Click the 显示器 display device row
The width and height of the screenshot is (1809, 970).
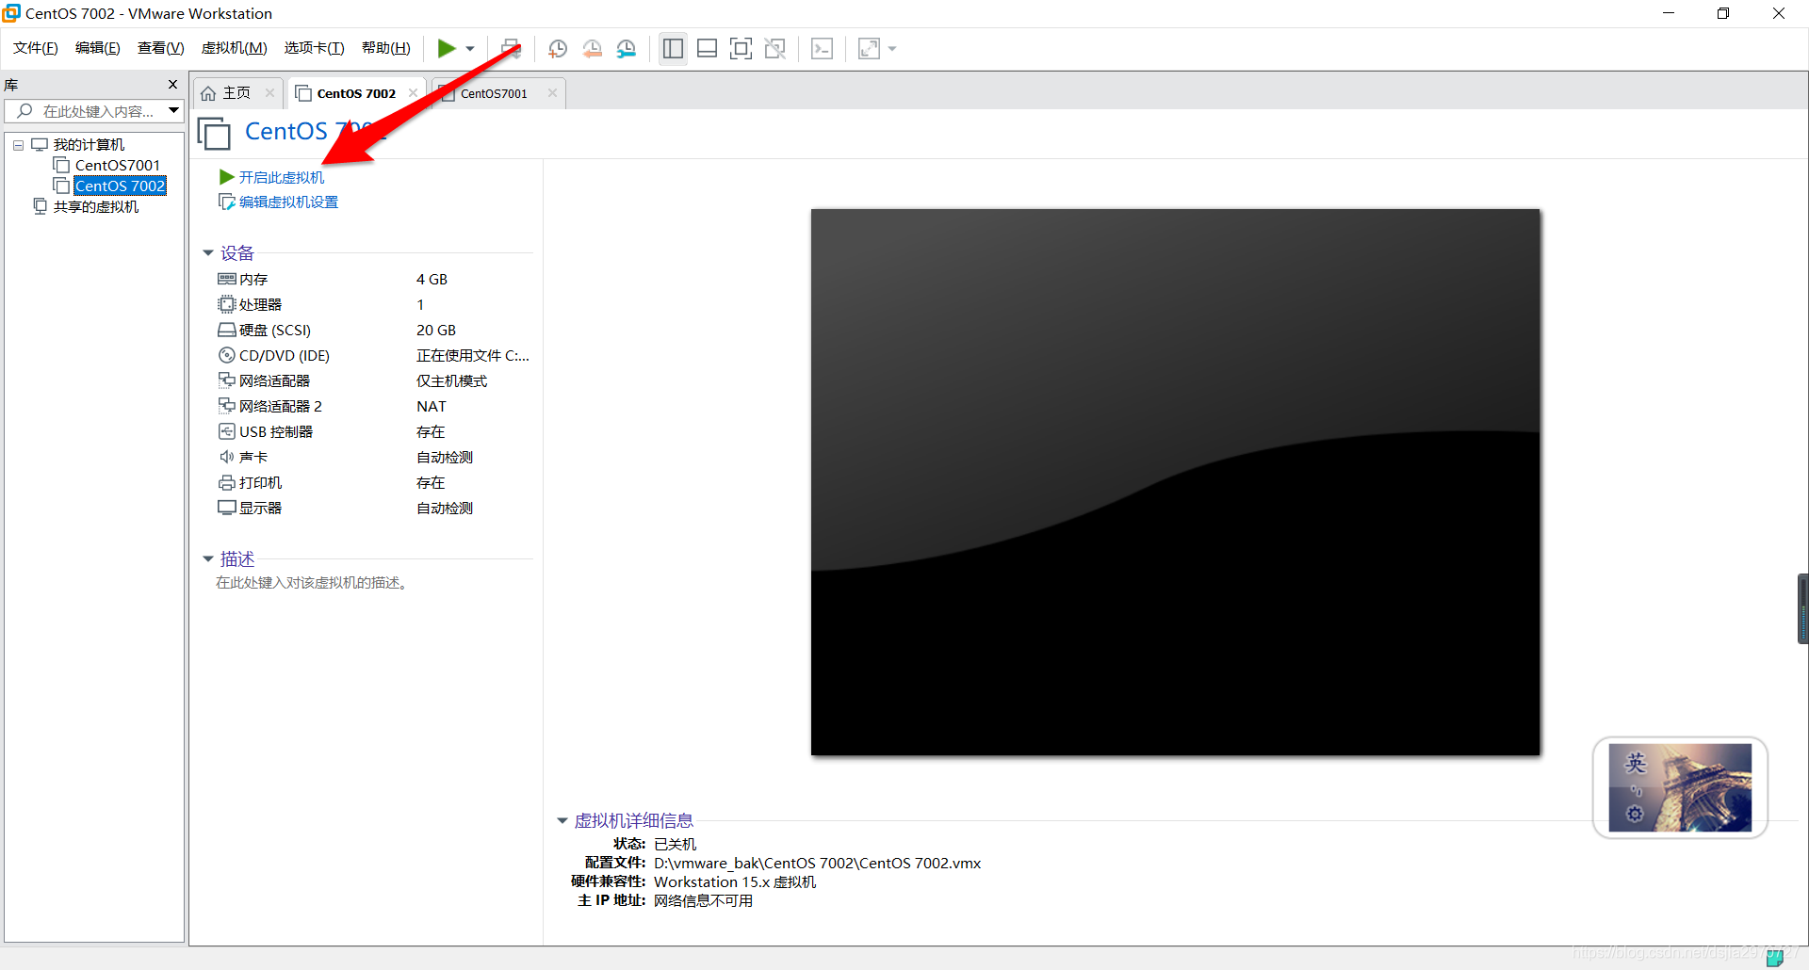pos(373,509)
